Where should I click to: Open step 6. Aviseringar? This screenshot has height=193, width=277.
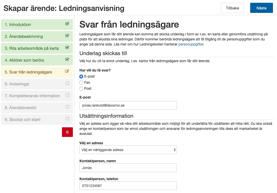click(x=37, y=84)
